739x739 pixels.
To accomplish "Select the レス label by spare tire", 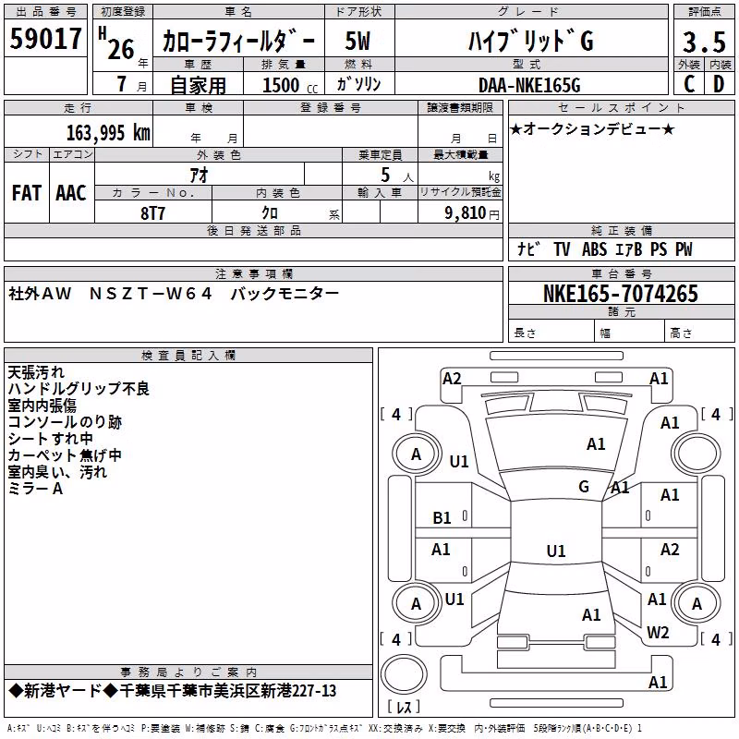I will [x=404, y=706].
